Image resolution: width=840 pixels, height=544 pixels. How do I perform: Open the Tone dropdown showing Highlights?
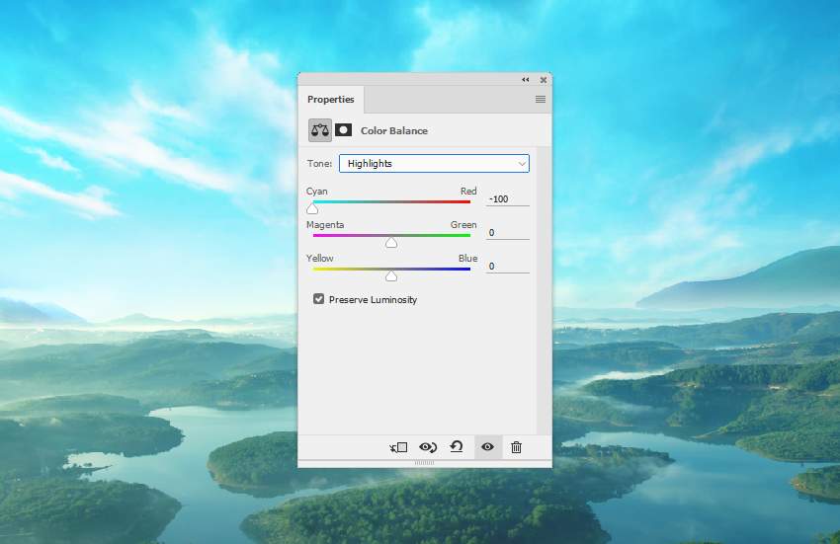434,163
